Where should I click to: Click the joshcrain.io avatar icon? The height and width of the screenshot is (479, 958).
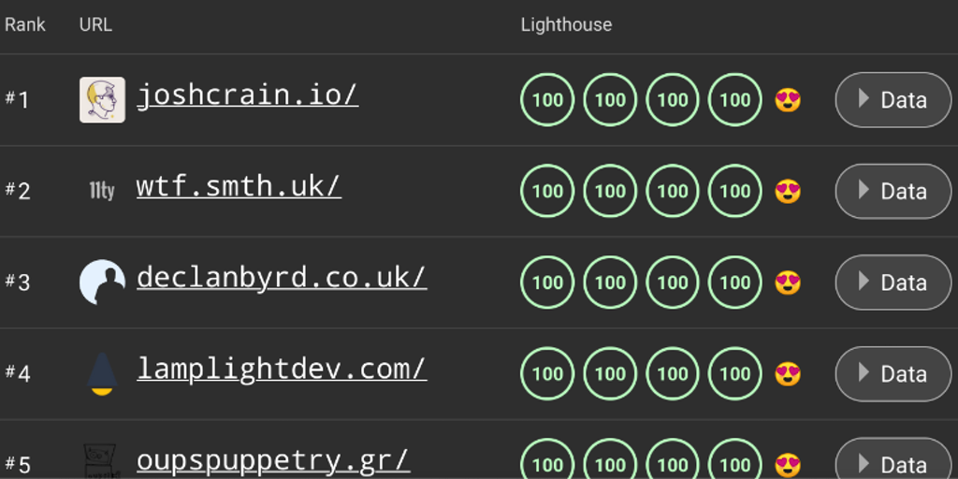(x=102, y=100)
